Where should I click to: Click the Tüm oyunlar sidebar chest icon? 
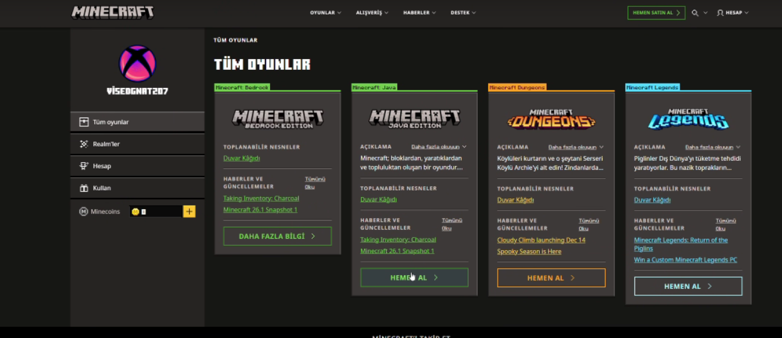click(x=83, y=122)
